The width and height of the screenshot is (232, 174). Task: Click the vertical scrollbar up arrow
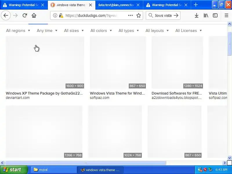(x=229, y=24)
